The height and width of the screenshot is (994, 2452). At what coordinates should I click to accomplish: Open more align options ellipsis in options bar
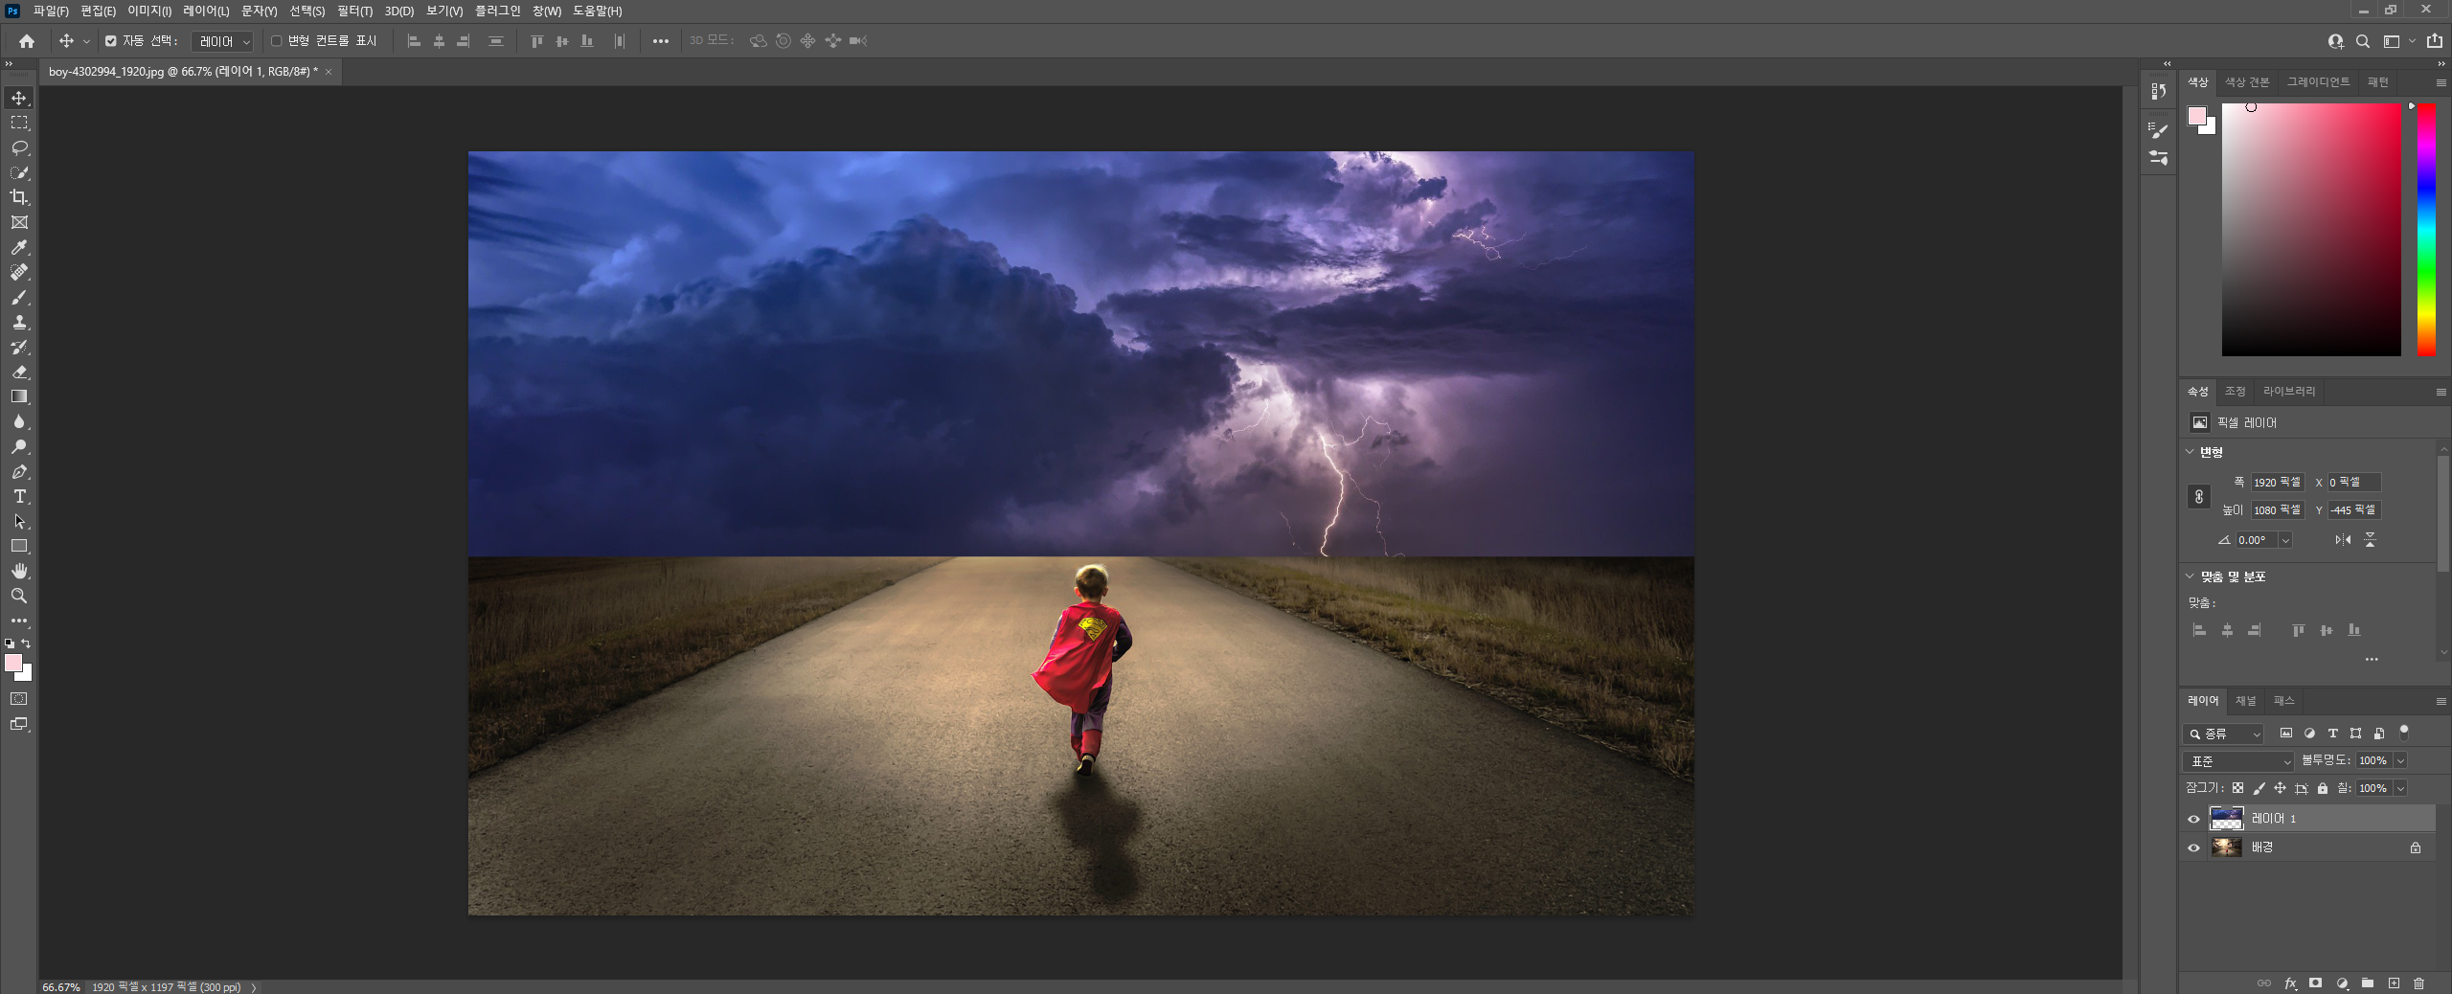661,41
